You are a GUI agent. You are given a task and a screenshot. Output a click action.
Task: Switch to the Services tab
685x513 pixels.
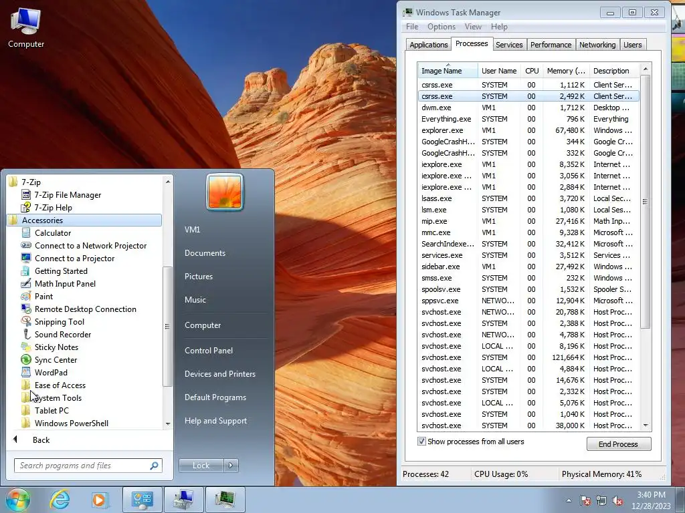tap(509, 45)
